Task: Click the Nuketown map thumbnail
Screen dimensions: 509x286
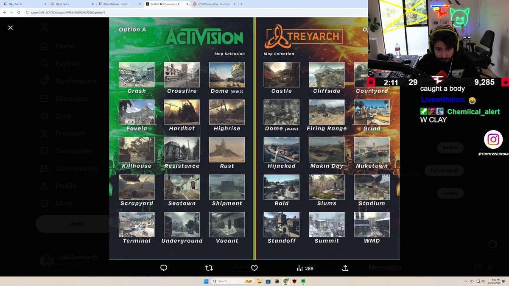Action: 372,150
